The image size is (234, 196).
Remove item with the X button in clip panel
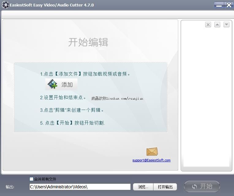pyautogui.click(x=208, y=25)
